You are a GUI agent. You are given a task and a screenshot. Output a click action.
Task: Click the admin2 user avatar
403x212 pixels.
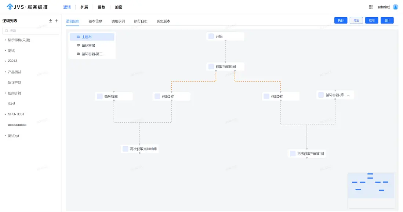coord(395,7)
